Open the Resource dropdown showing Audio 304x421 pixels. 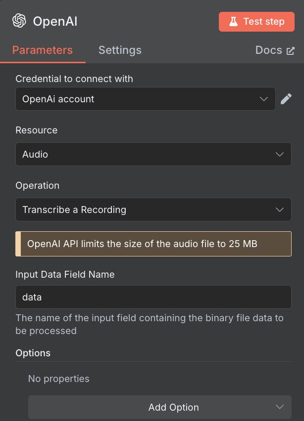point(153,154)
